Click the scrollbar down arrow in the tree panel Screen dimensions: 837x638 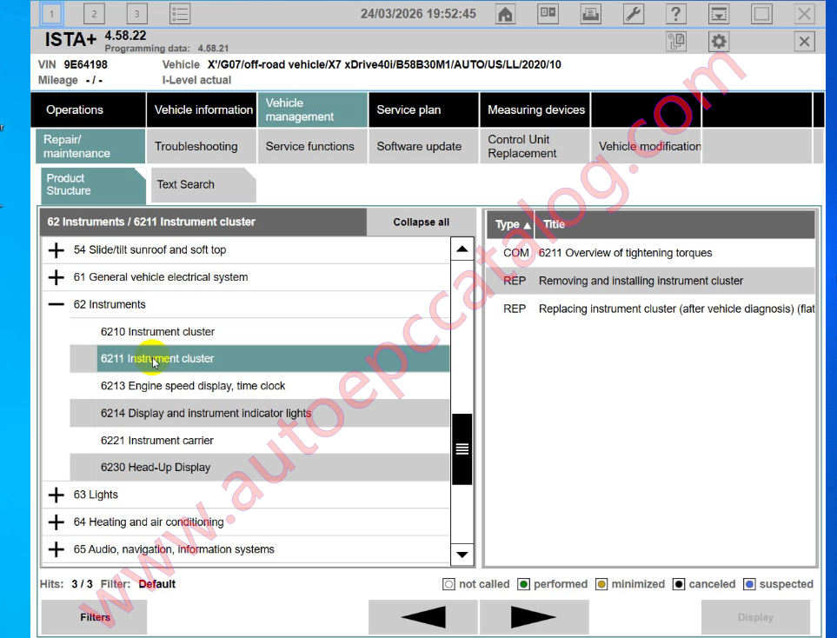462,555
